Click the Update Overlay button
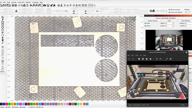The height and width of the screenshot is (108, 192). coord(152,21)
